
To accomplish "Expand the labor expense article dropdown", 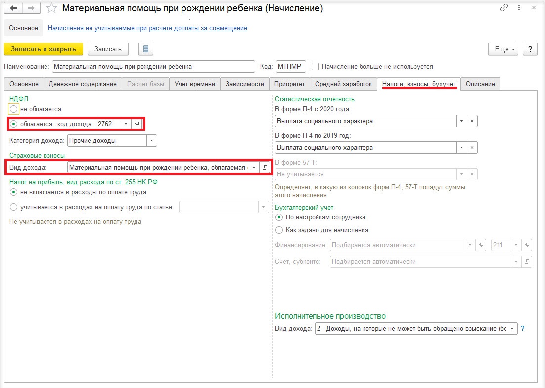I will 264,207.
